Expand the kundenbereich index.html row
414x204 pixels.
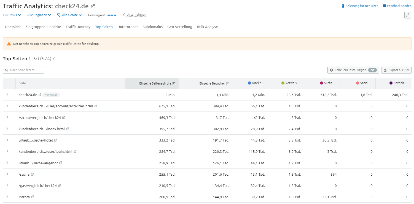7,129
